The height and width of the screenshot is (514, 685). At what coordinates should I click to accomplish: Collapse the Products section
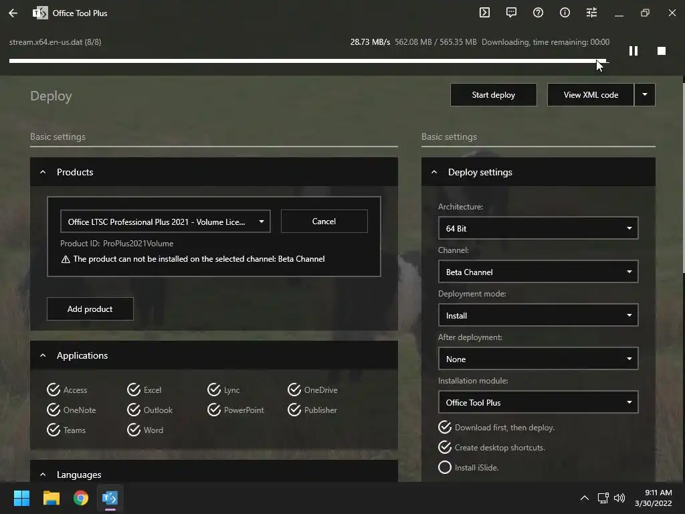coord(43,172)
